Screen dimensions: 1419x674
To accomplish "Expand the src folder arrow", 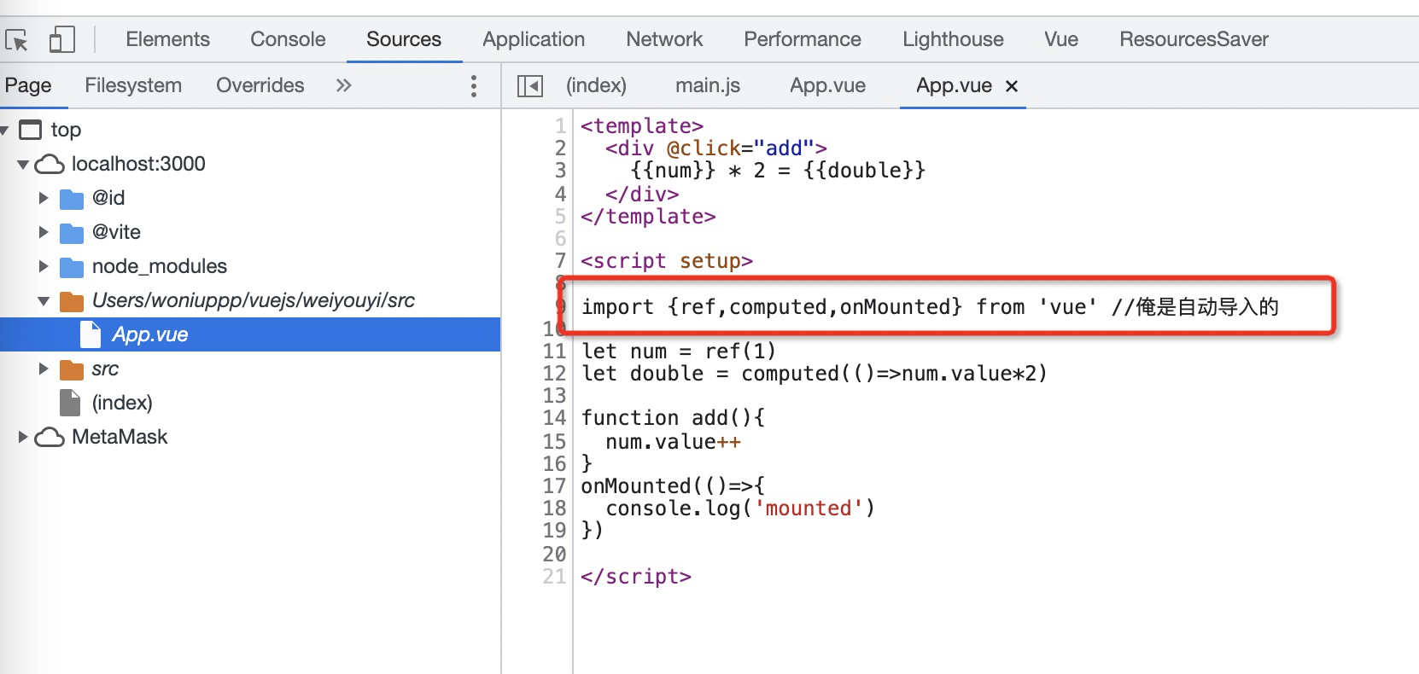I will point(44,369).
